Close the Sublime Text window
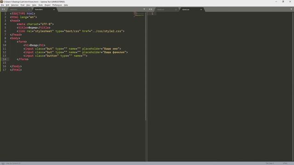This screenshot has width=294, height=165. (290, 1)
